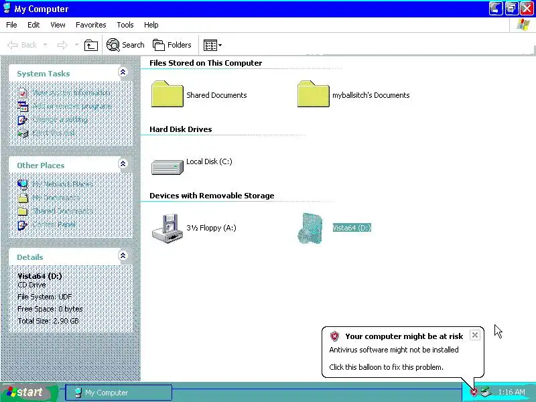The width and height of the screenshot is (536, 402).
Task: Open the Shared Documents sidebar link
Action: pyautogui.click(x=62, y=211)
